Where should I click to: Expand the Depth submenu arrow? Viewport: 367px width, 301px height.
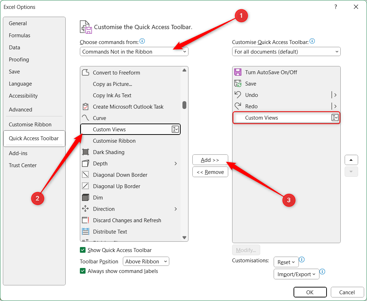176,163
